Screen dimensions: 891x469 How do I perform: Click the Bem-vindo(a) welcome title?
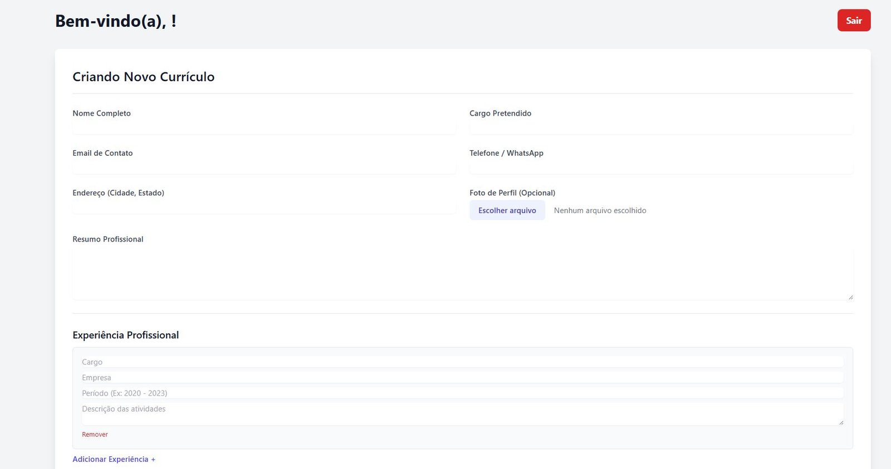pos(115,21)
